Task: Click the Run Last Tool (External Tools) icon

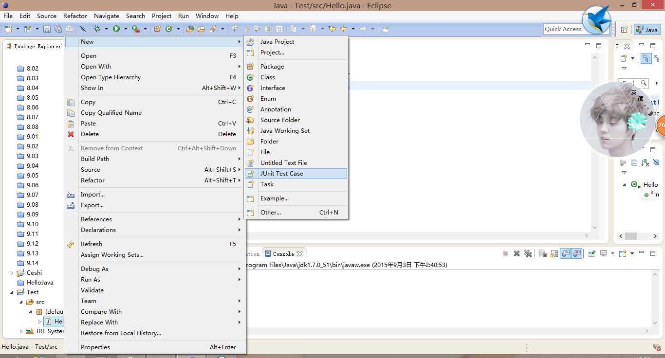Action: coord(135,29)
